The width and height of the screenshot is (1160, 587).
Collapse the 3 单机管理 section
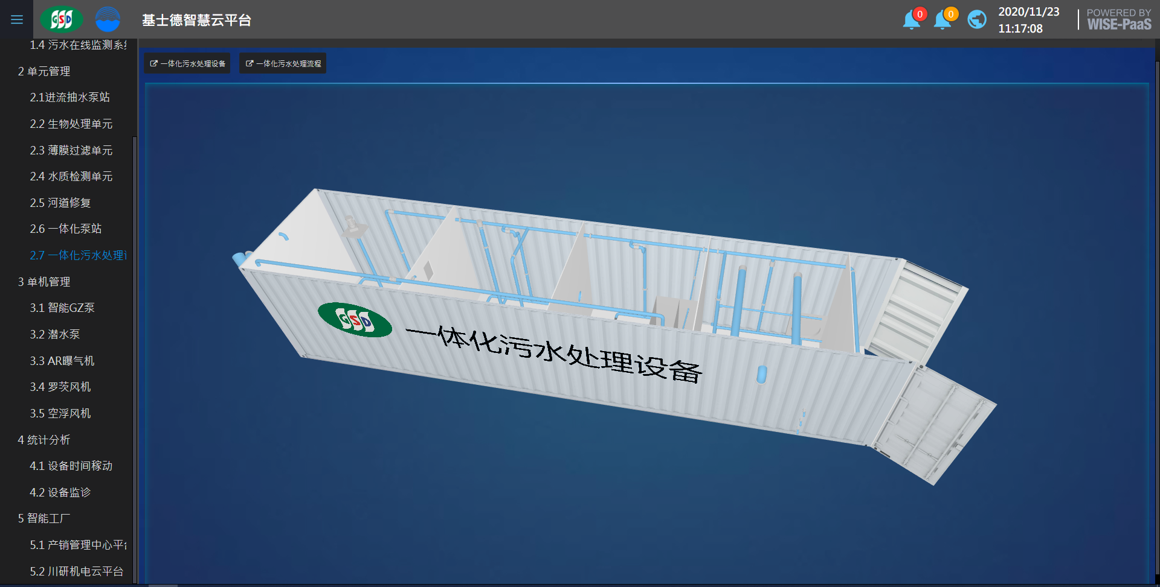[x=44, y=282]
